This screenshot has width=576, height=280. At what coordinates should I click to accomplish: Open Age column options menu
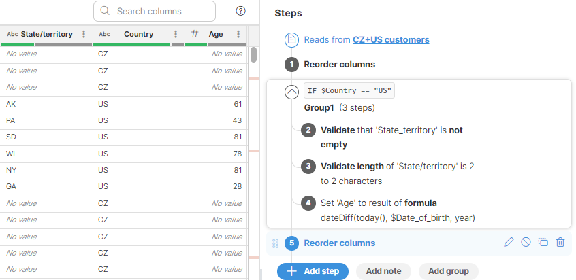point(238,34)
